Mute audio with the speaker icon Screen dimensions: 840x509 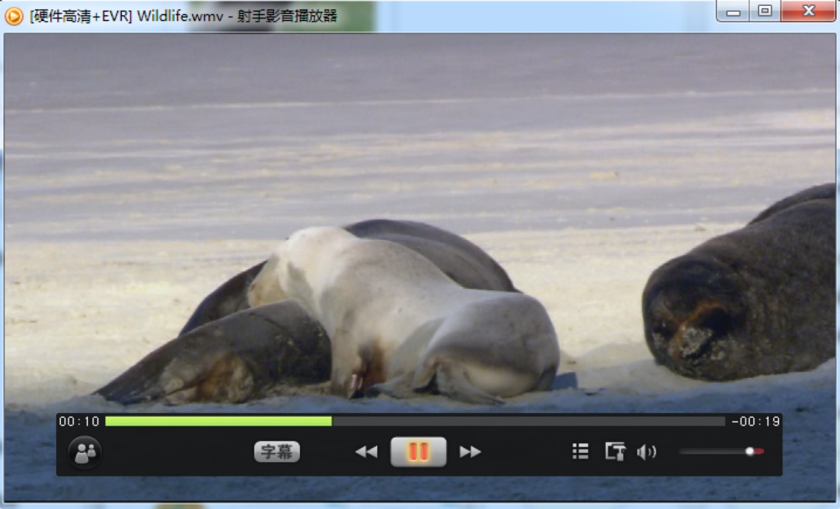[647, 452]
